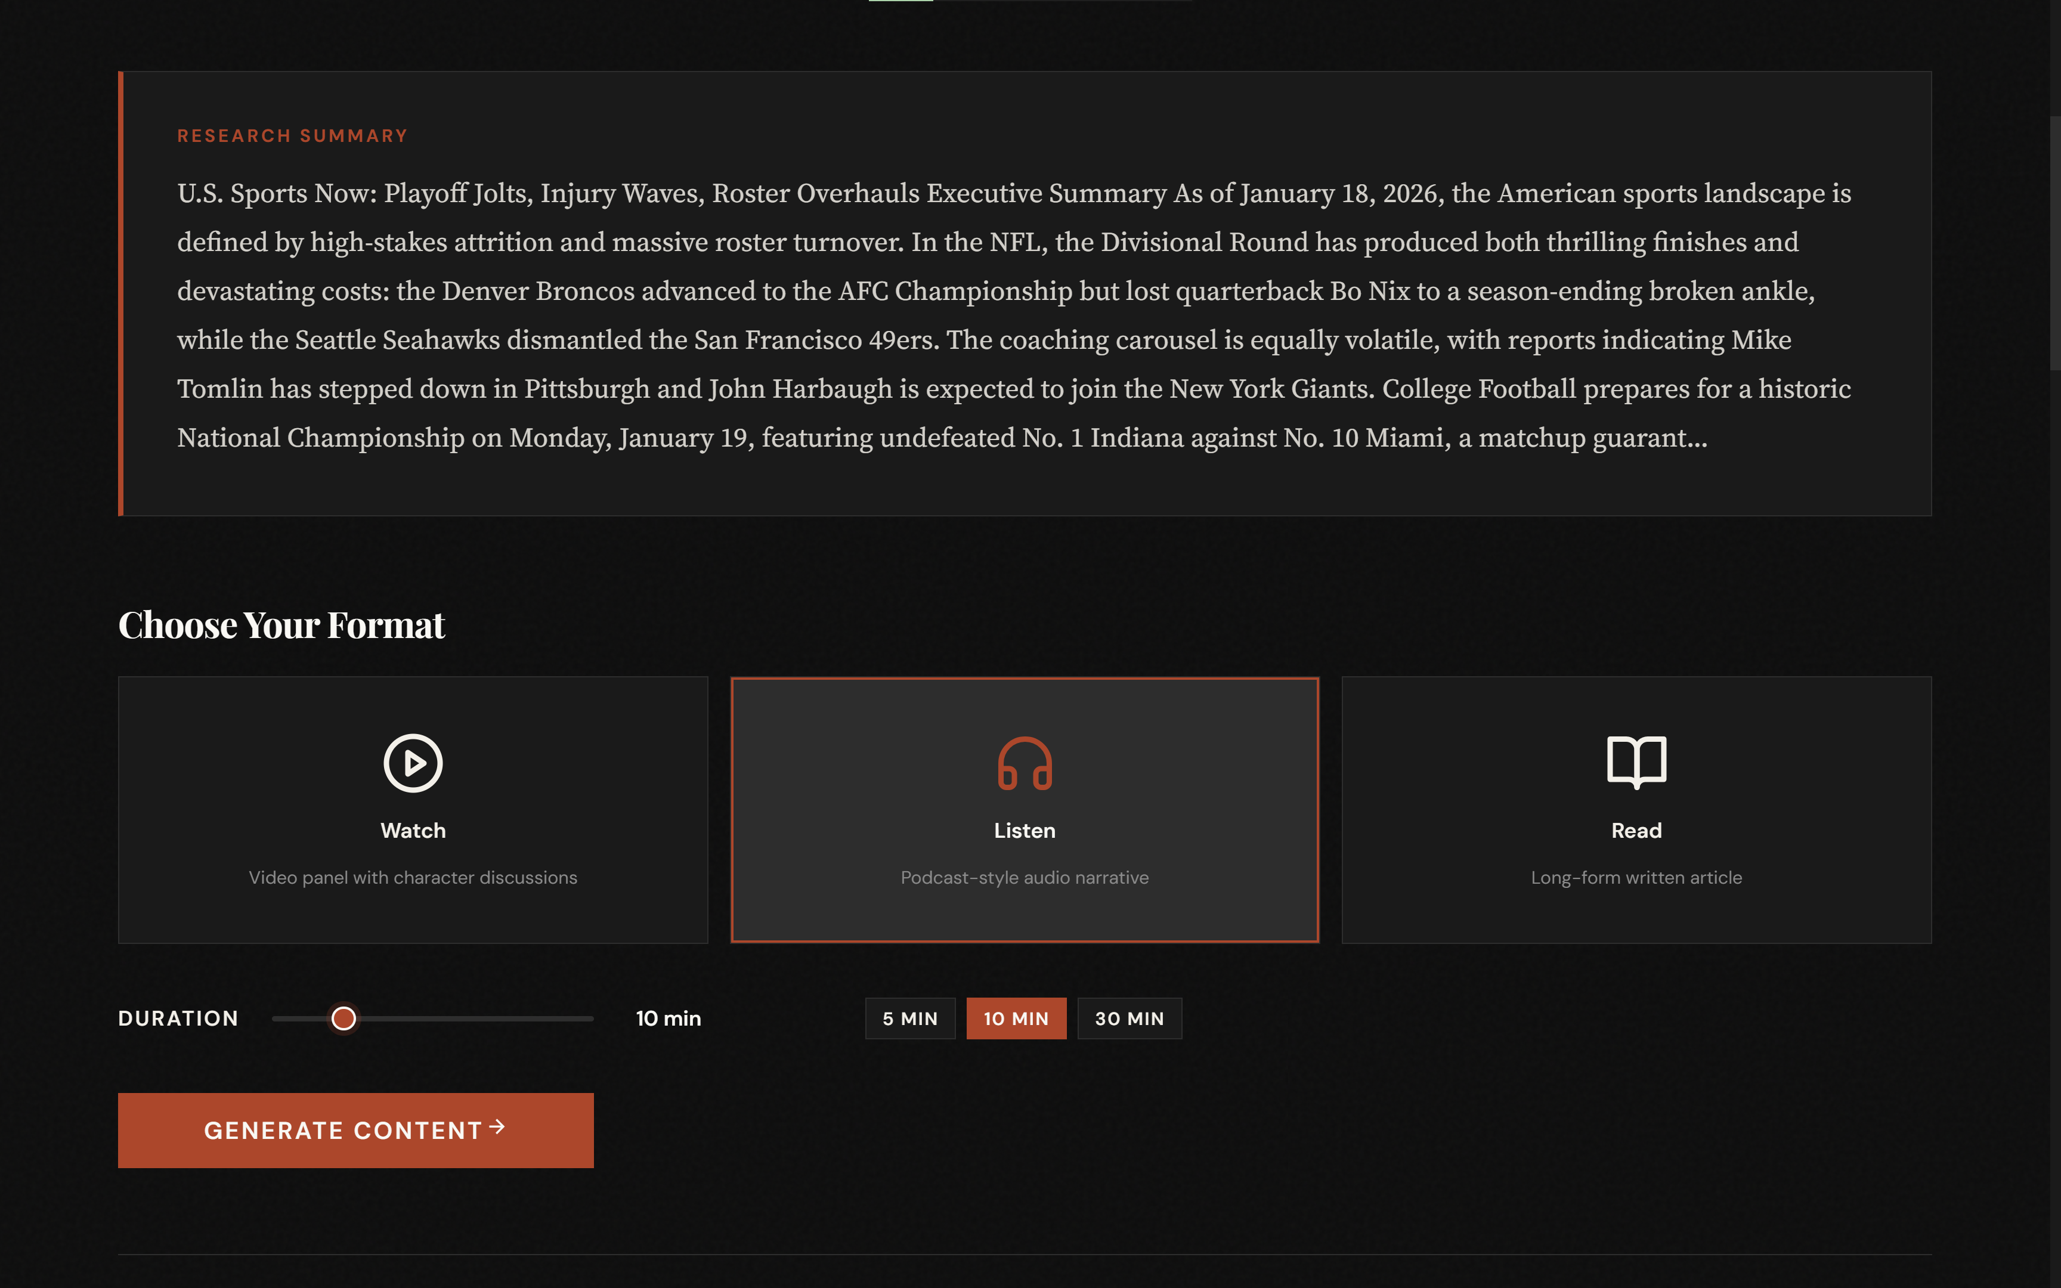Set duration preset to 5 MIN
2061x1288 pixels.
(x=909, y=1018)
